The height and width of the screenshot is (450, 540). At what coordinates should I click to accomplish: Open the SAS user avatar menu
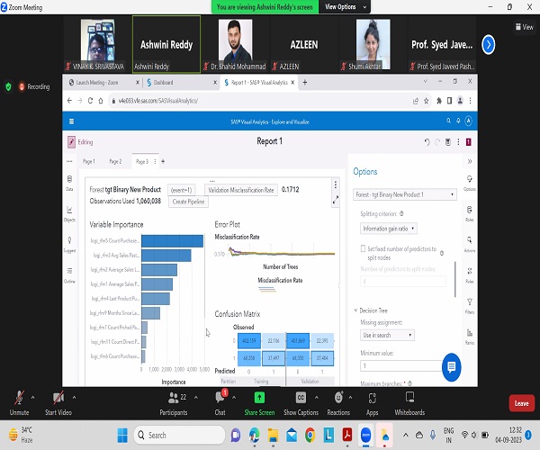pos(468,121)
